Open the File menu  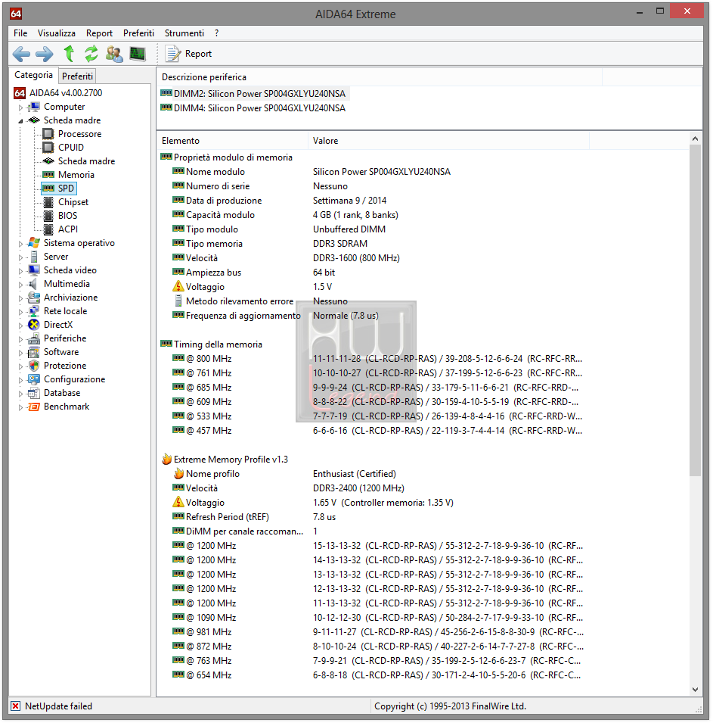click(20, 33)
